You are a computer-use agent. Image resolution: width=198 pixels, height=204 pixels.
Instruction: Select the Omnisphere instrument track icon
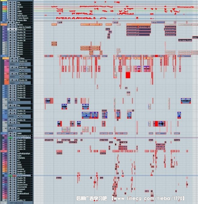pos(4,136)
